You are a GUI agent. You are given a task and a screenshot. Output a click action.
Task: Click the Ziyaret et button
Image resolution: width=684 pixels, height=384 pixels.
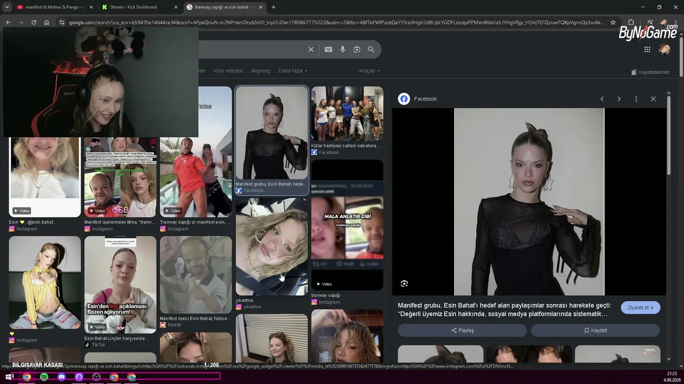(641, 308)
